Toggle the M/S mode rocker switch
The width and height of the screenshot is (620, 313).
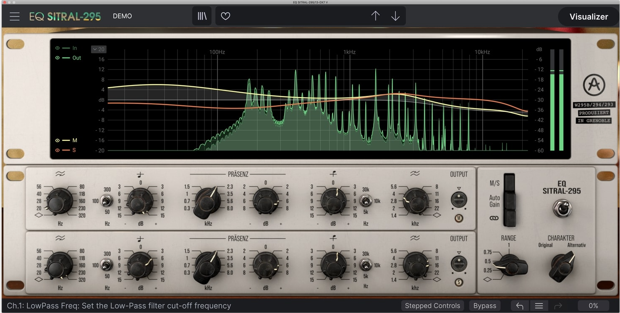[509, 183]
